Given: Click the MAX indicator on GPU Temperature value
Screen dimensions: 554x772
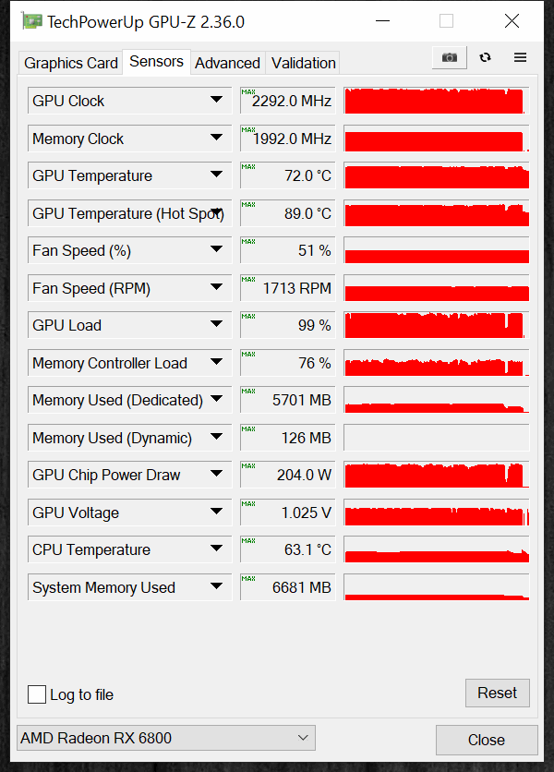Looking at the screenshot, I should point(248,166).
